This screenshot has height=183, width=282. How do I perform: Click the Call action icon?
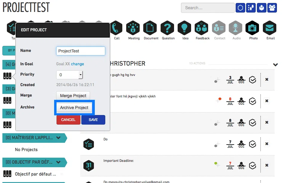117,29
